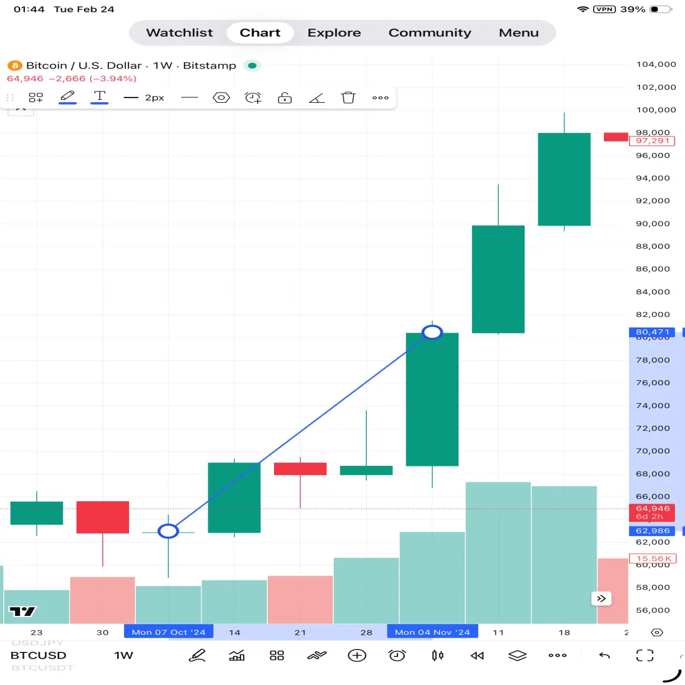
Task: Enter fullscreen mode with the bracket icon
Action: (x=645, y=655)
